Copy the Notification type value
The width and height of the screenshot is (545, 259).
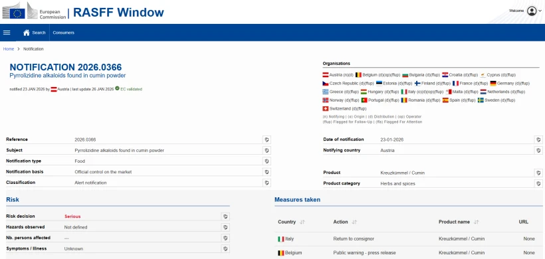[267, 161]
